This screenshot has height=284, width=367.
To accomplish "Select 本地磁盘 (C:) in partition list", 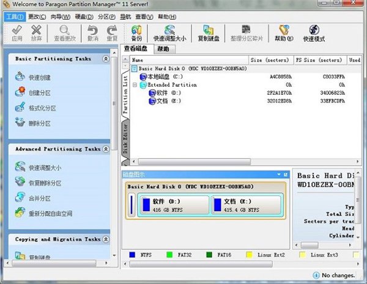I will click(160, 78).
